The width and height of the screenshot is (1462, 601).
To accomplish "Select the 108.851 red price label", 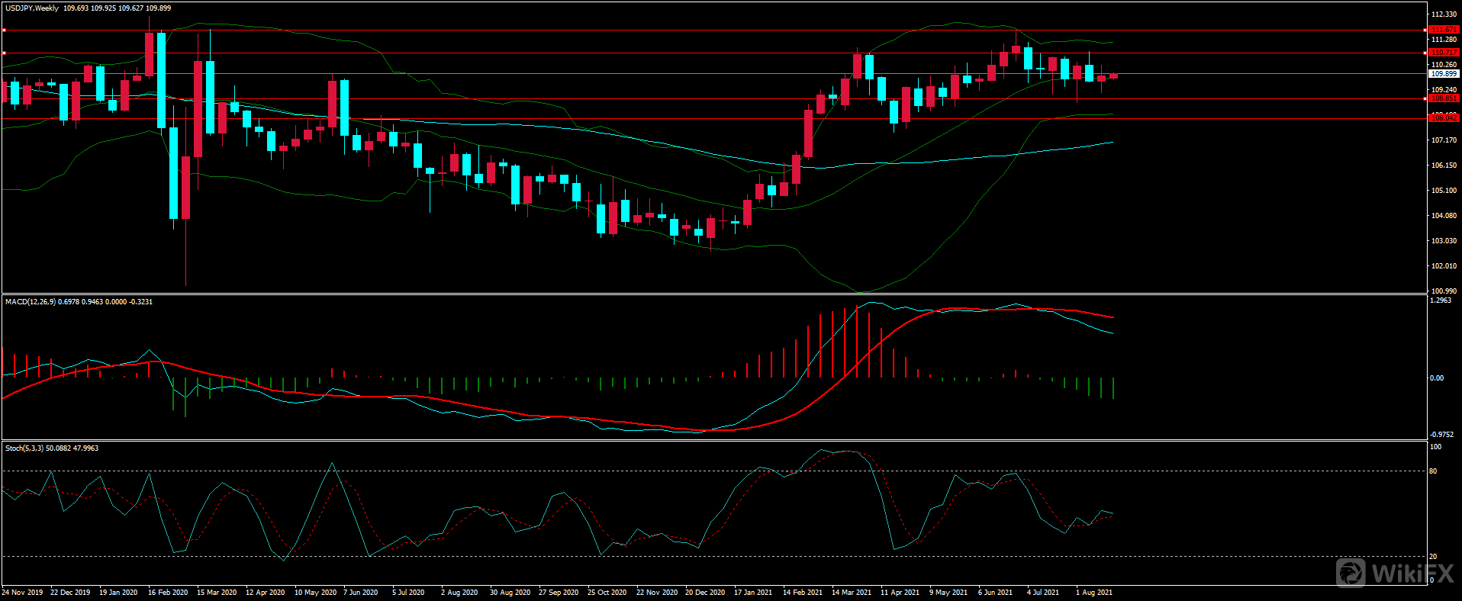I will click(1444, 98).
